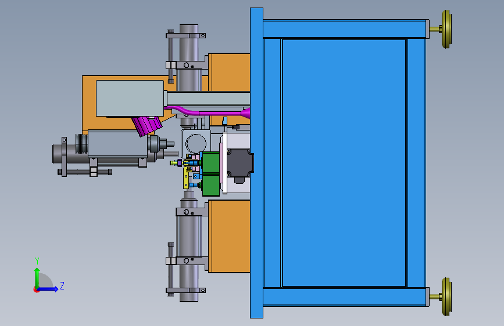Viewport: 504px width, 326px height.
Task: Select the green block in the model
Action: pyautogui.click(x=211, y=174)
